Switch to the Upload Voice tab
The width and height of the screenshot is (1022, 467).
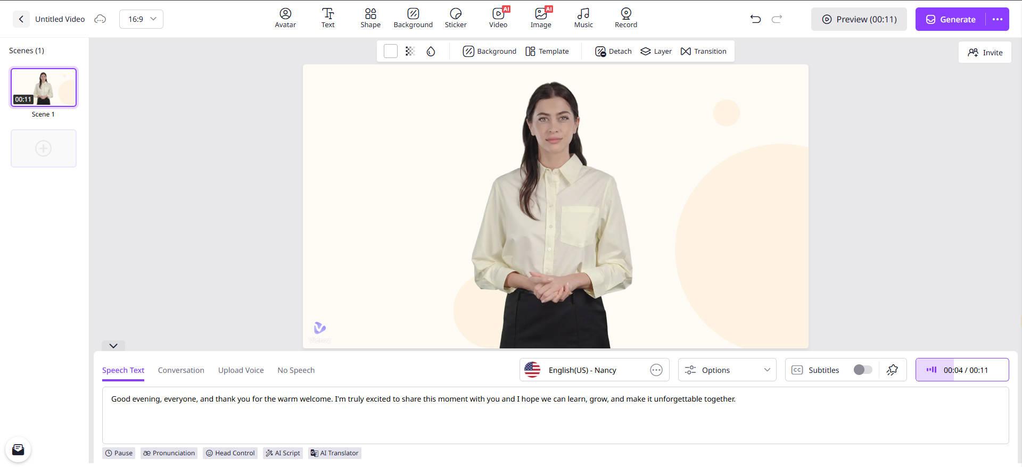click(x=241, y=370)
